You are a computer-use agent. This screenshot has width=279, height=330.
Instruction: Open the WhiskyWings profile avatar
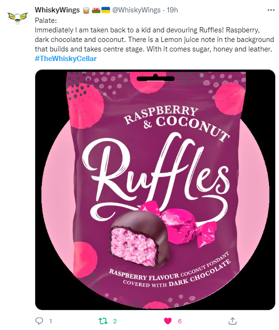tap(18, 18)
